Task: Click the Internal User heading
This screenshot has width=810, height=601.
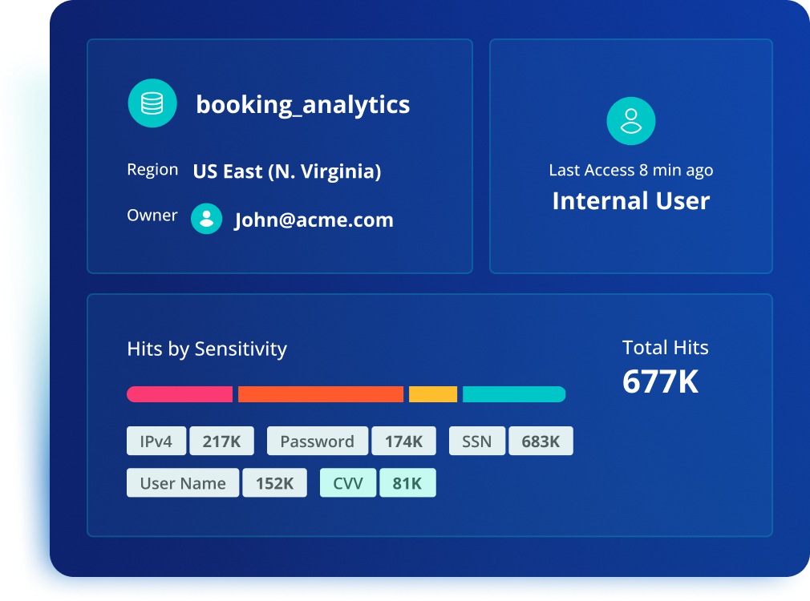Action: point(631,201)
